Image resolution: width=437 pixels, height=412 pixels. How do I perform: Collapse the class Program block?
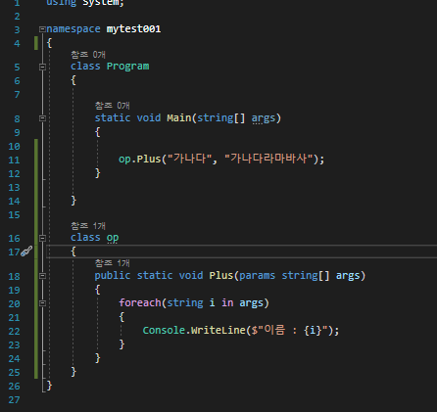[42, 67]
